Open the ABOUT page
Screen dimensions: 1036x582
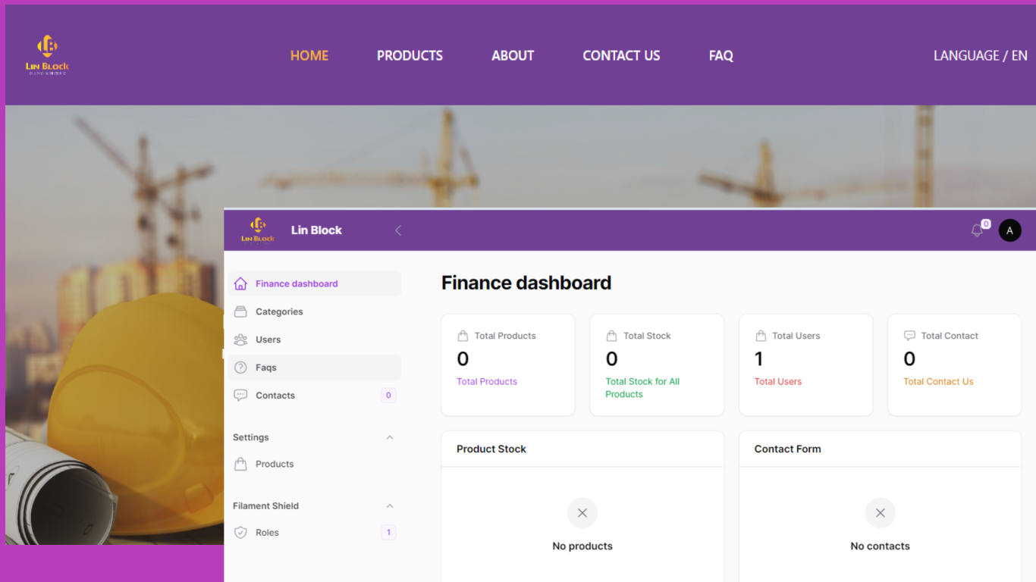513,55
